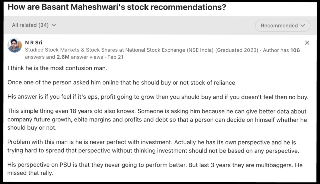The width and height of the screenshot is (320, 184).
Task: Click the chevron beside All related (34)
Action: (54, 25)
